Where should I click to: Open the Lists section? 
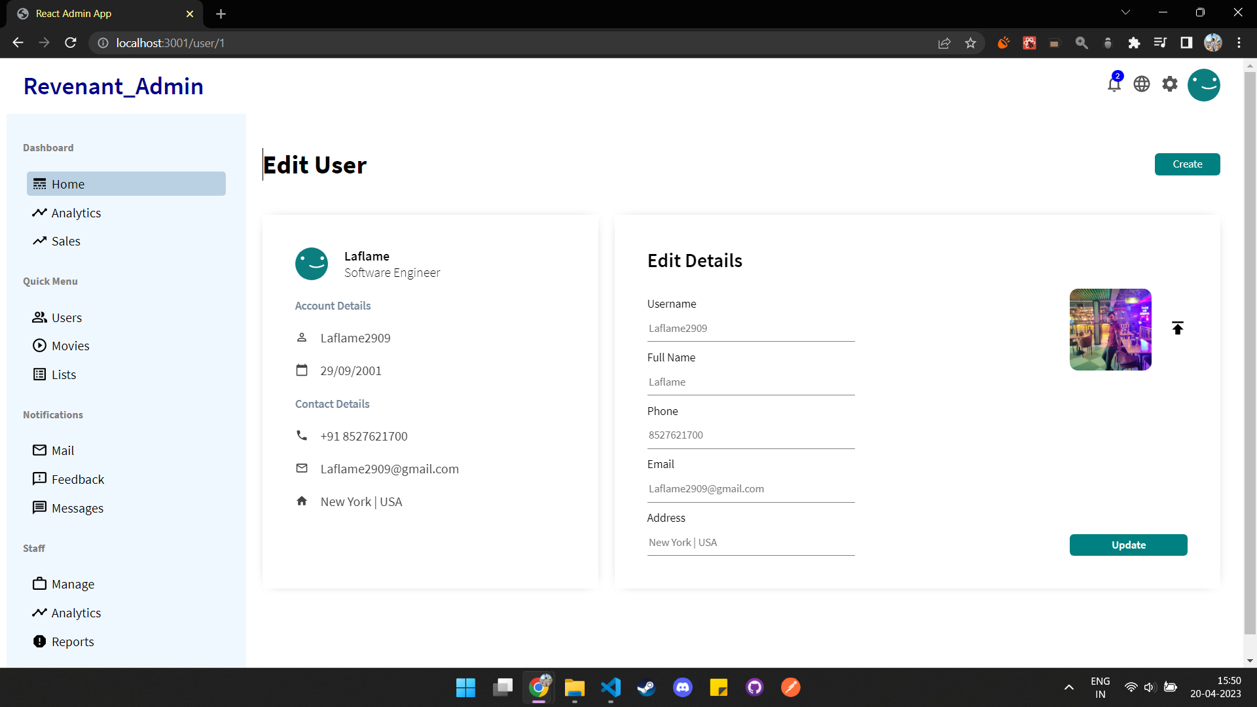pyautogui.click(x=64, y=374)
